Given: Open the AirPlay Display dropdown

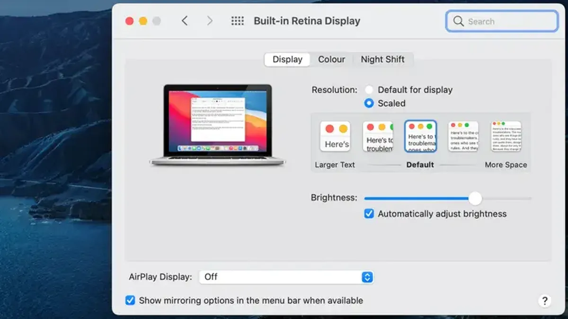Looking at the screenshot, I should [x=286, y=277].
